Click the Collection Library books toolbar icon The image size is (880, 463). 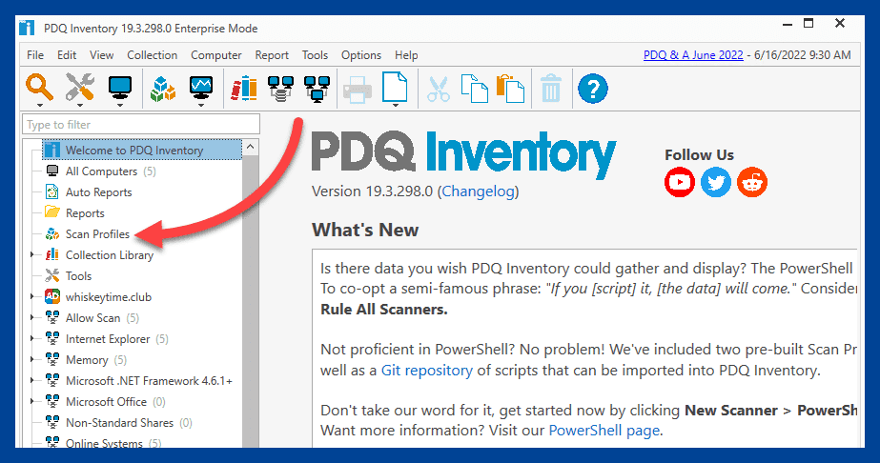coord(244,90)
